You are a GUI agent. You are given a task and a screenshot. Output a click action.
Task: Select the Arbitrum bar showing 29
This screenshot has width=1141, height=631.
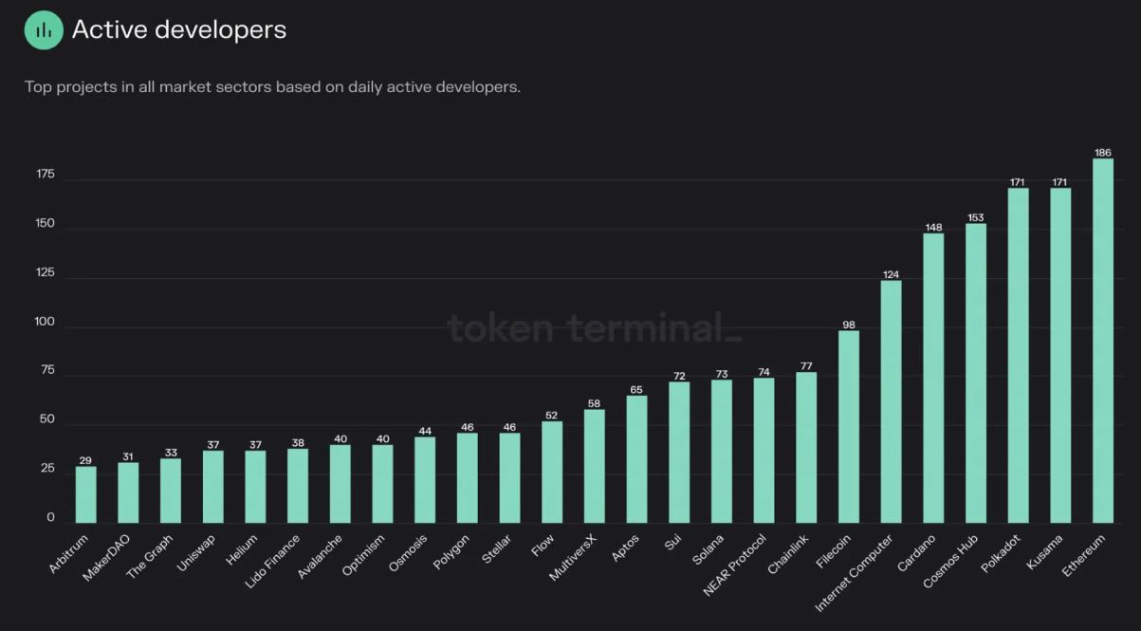(x=86, y=494)
